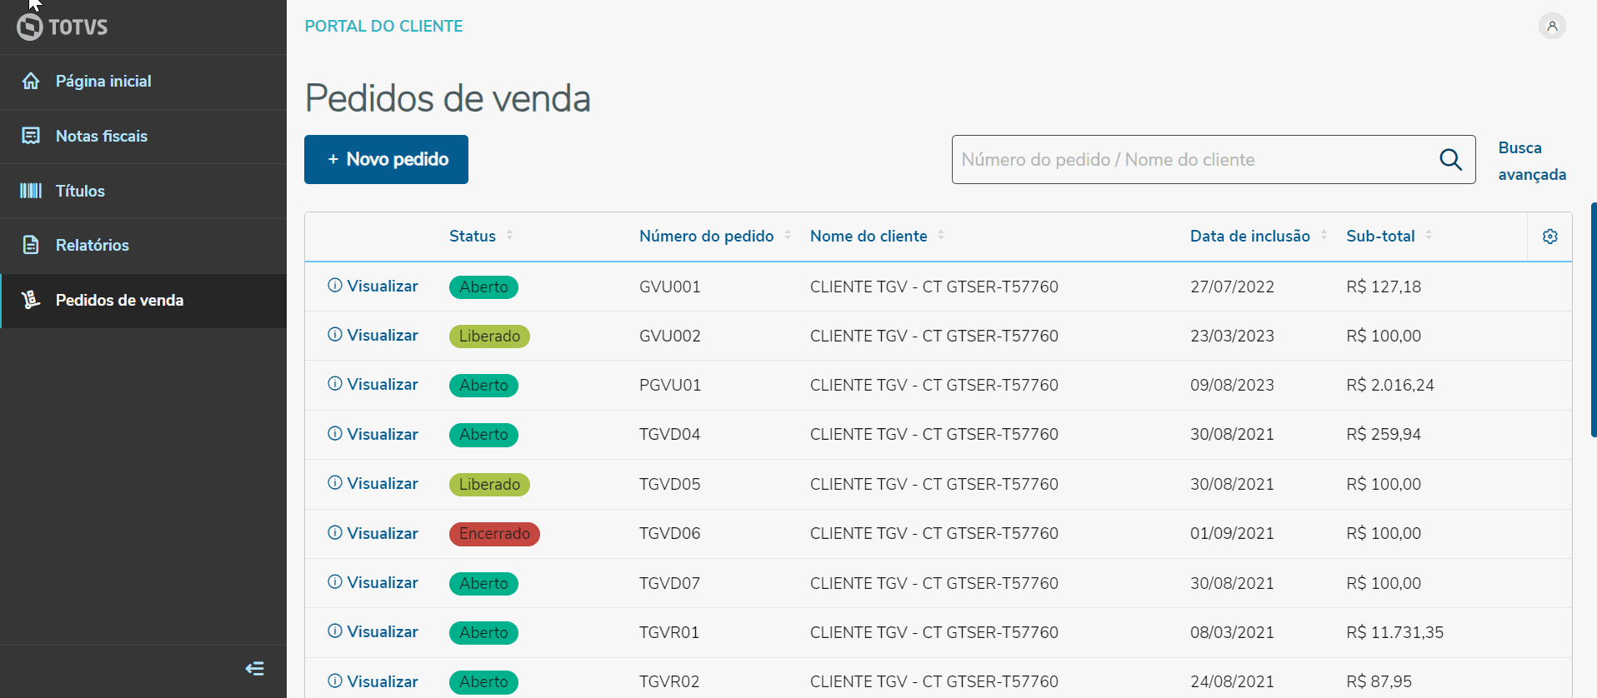Click the info icon for order TGVD06

point(335,533)
